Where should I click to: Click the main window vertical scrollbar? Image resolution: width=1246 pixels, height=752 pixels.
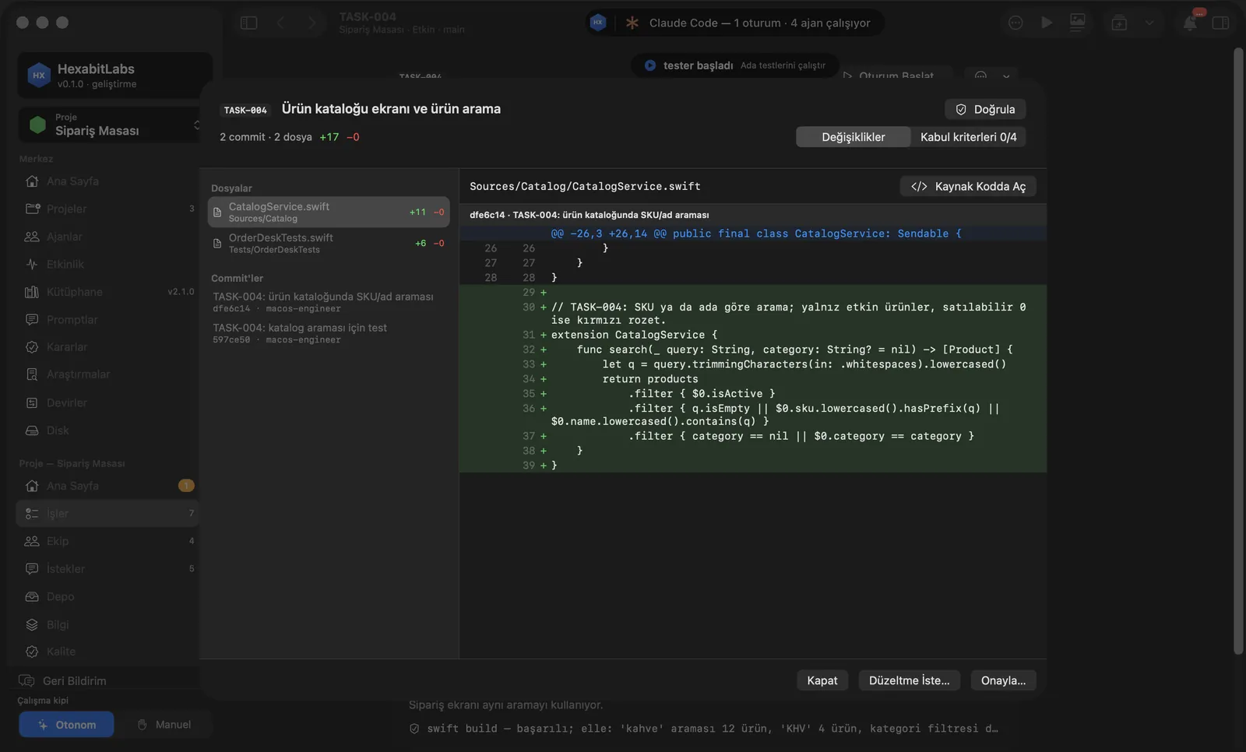(1238, 350)
